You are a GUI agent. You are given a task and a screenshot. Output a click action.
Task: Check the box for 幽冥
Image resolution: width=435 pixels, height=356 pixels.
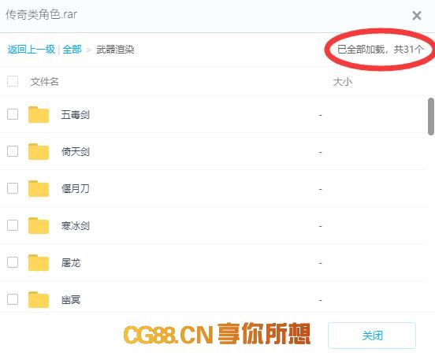[13, 299]
